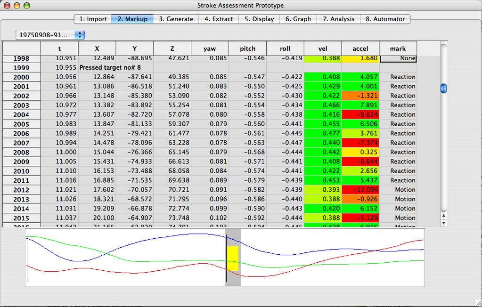This screenshot has width=482, height=307.
Task: Select the 2. Markup tab
Action: point(132,19)
